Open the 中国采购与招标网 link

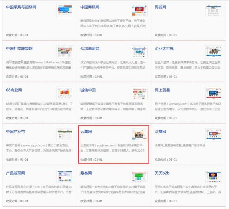click(21, 7)
